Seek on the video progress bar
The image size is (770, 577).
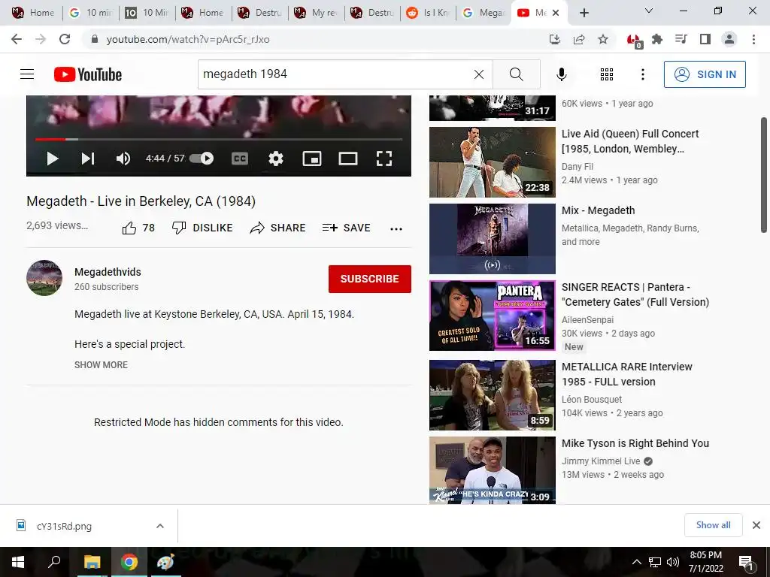click(x=219, y=139)
